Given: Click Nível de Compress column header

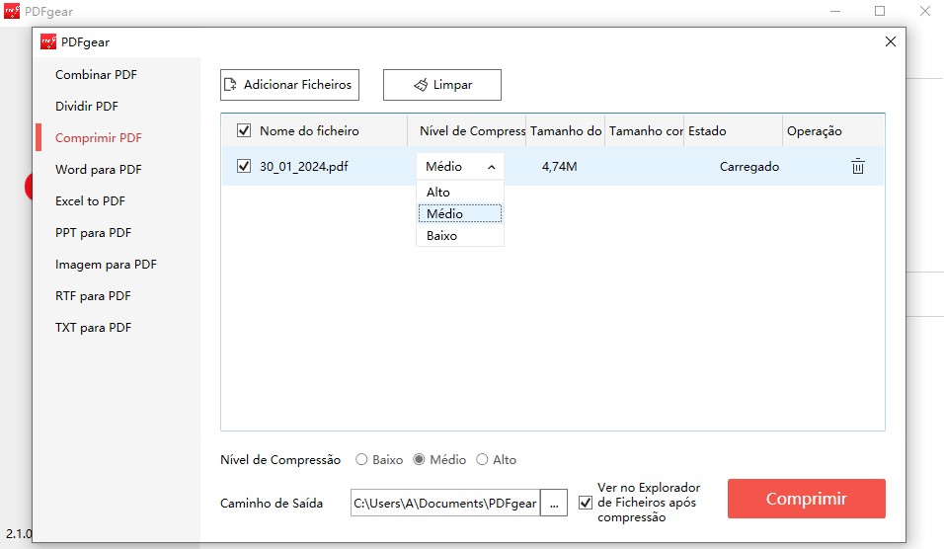Looking at the screenshot, I should click(467, 130).
